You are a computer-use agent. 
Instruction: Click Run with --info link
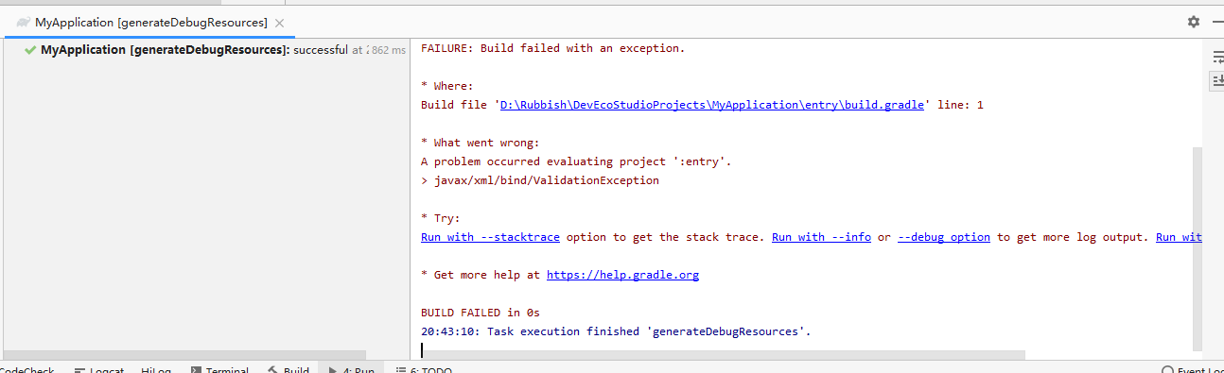pyautogui.click(x=821, y=237)
